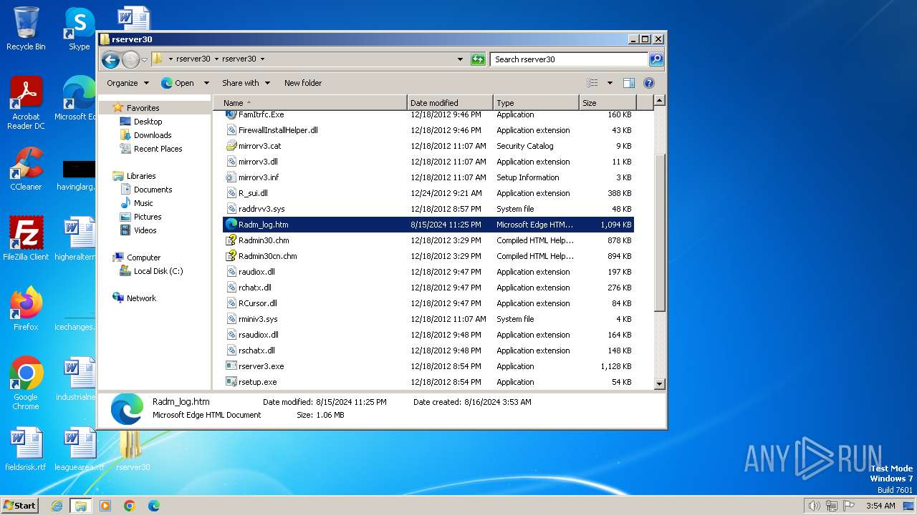This screenshot has height=515, width=917.
Task: Select the rsetup.exe file row
Action: pyautogui.click(x=428, y=382)
